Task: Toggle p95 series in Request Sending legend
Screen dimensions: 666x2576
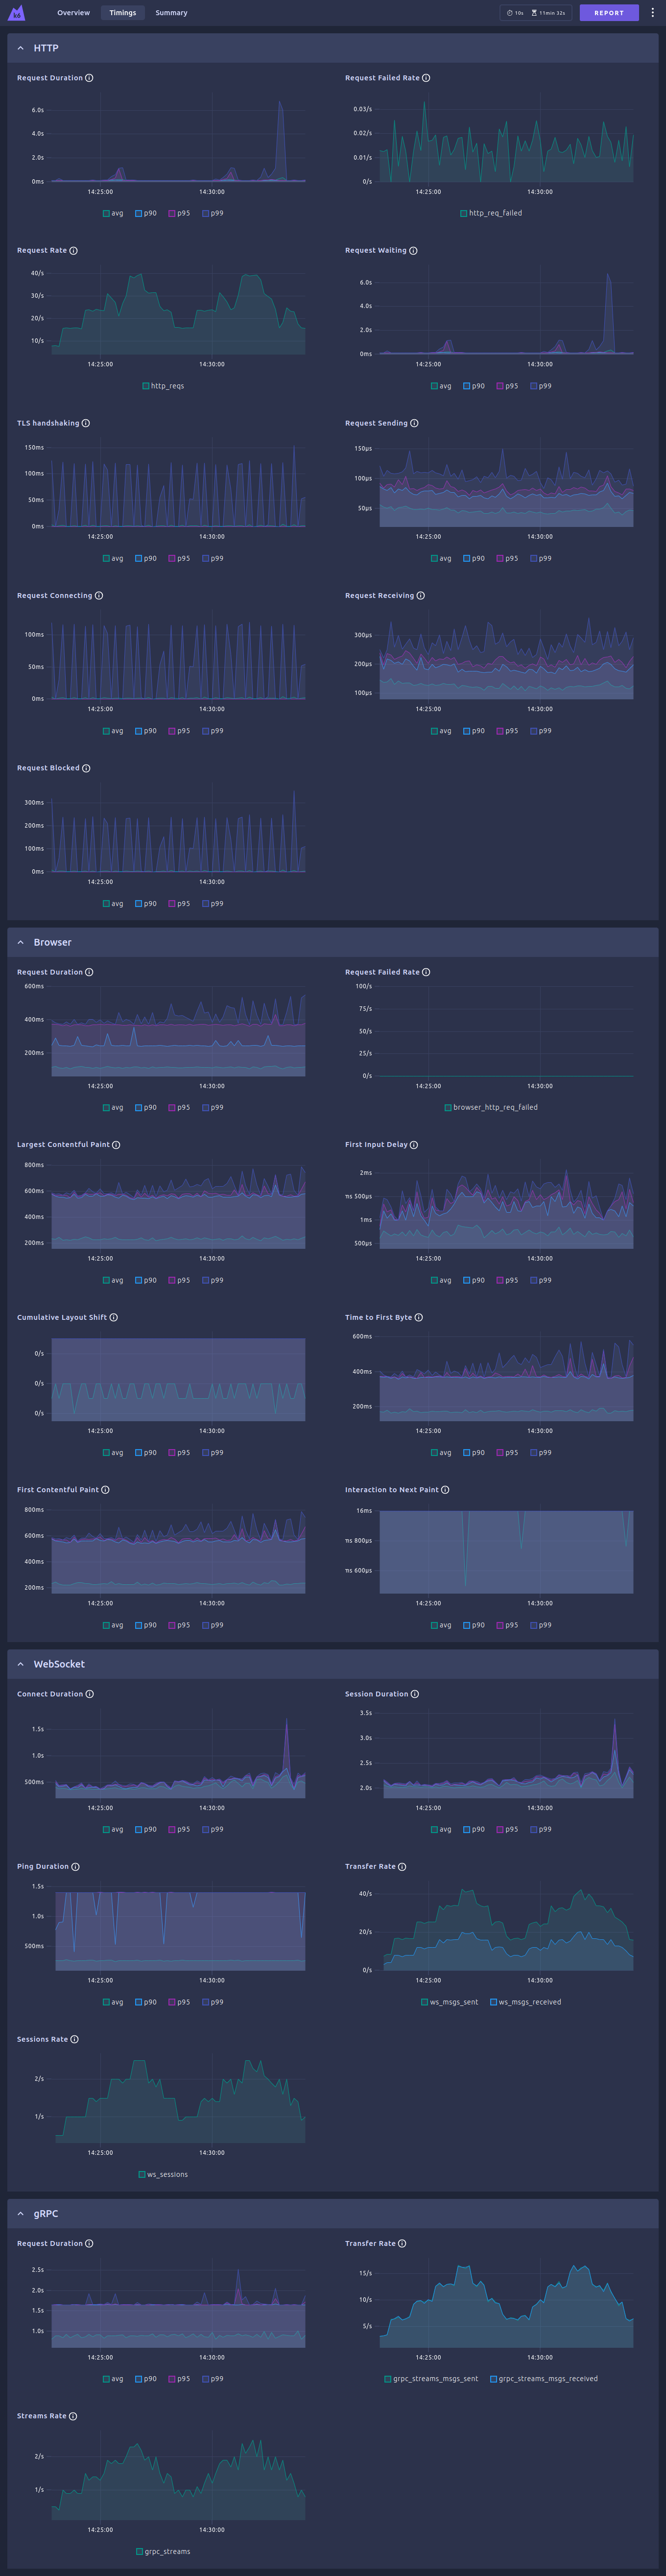Action: [507, 559]
